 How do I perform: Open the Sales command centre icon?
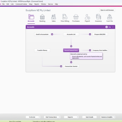pos(54,17)
